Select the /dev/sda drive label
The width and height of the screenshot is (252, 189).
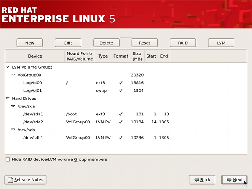click(26, 106)
